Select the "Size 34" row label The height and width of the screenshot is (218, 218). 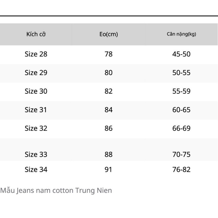(x=36, y=169)
